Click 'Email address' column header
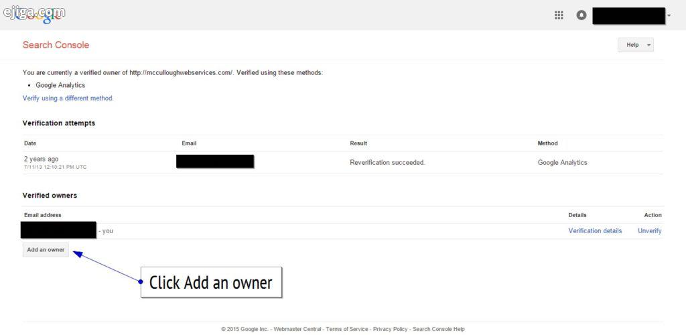 tap(42, 214)
